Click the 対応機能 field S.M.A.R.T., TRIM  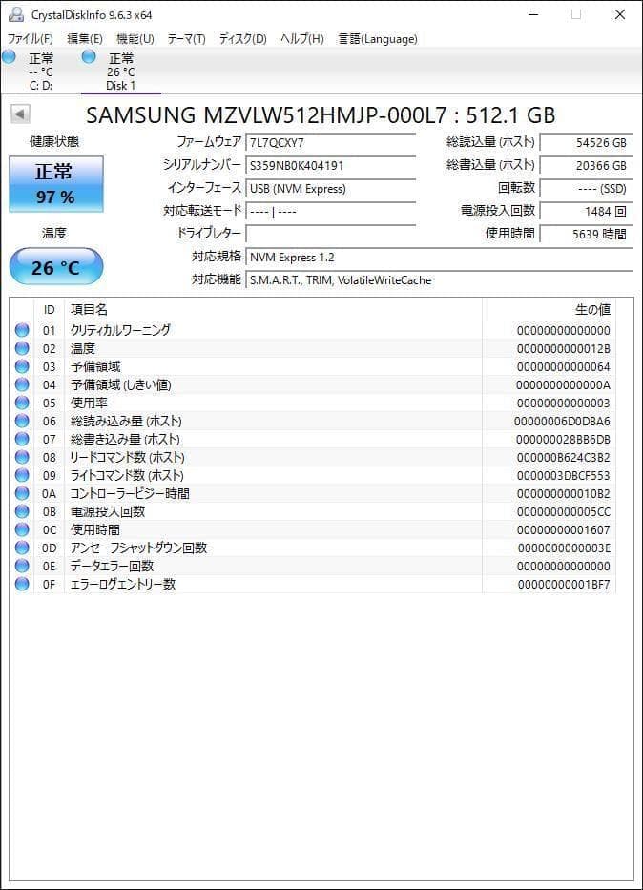point(439,279)
